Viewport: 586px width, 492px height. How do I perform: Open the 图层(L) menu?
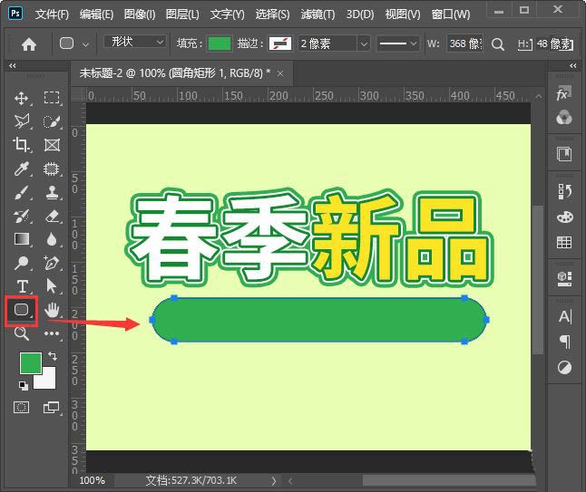click(x=181, y=14)
